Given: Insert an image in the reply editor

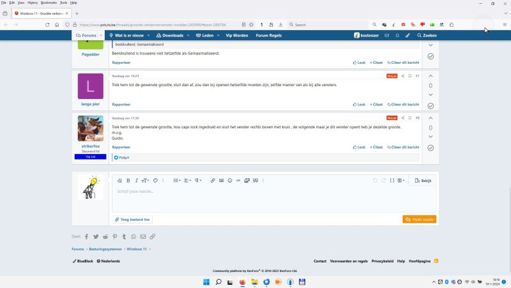Looking at the screenshot, I should [x=222, y=181].
